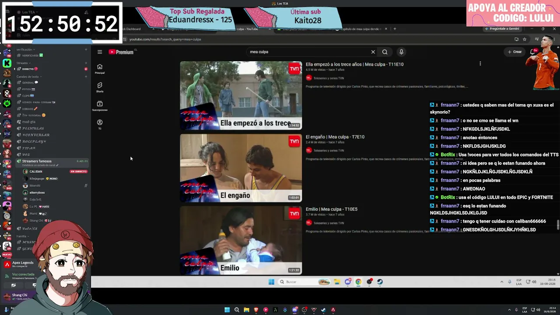Screen dimensions: 560x315
Task: Submit search with the magnifier button
Action: coord(385,52)
